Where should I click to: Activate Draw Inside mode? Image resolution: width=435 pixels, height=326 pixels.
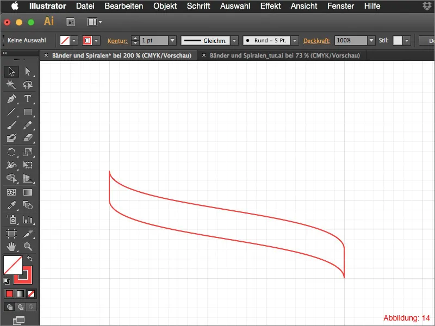(x=31, y=307)
